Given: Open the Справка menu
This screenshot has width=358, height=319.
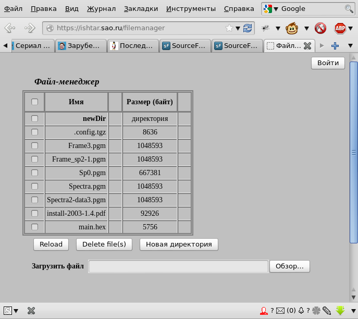Looking at the screenshot, I should pyautogui.click(x=239, y=9).
